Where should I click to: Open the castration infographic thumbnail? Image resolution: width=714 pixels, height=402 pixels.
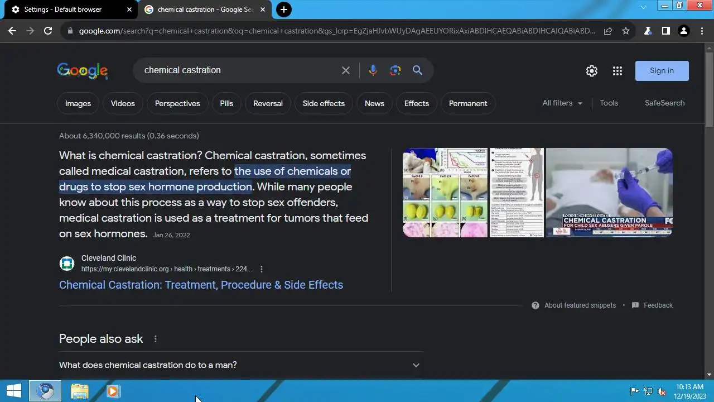(517, 193)
